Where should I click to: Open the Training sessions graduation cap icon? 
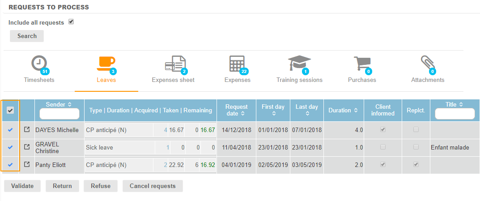299,64
